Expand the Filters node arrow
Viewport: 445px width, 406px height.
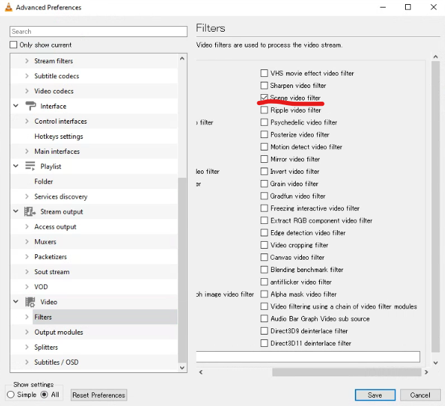click(27, 317)
